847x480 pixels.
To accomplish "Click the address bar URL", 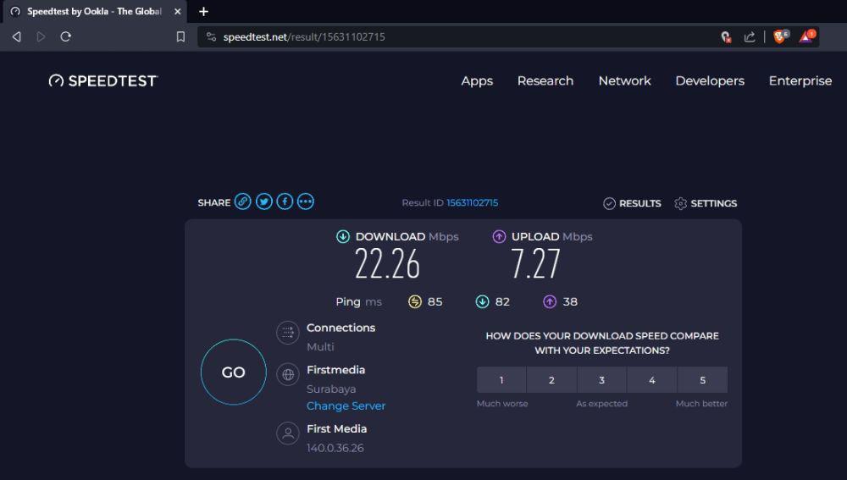I will tap(304, 36).
